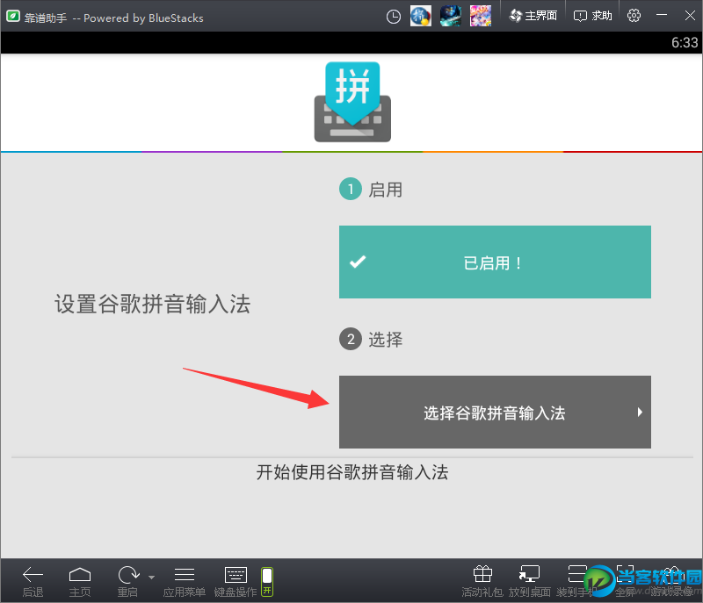Open the space-themed game thumbnail in title bar
This screenshot has width=703, height=603.
450,16
